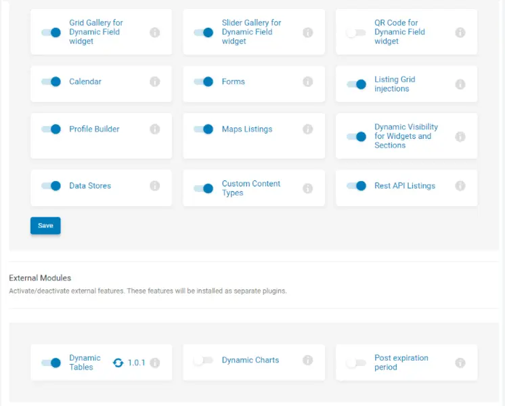The image size is (505, 406).
Task: View Profile Builder info icon
Action: pyautogui.click(x=155, y=129)
